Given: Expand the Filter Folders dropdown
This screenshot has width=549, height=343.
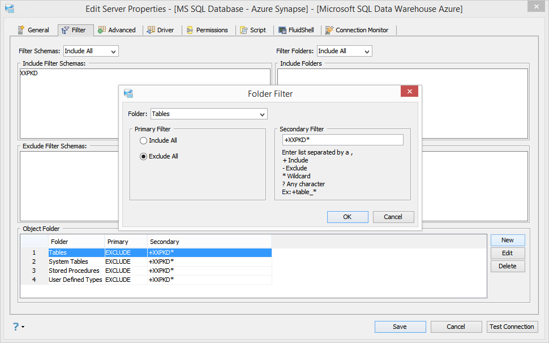Looking at the screenshot, I should click(x=345, y=51).
